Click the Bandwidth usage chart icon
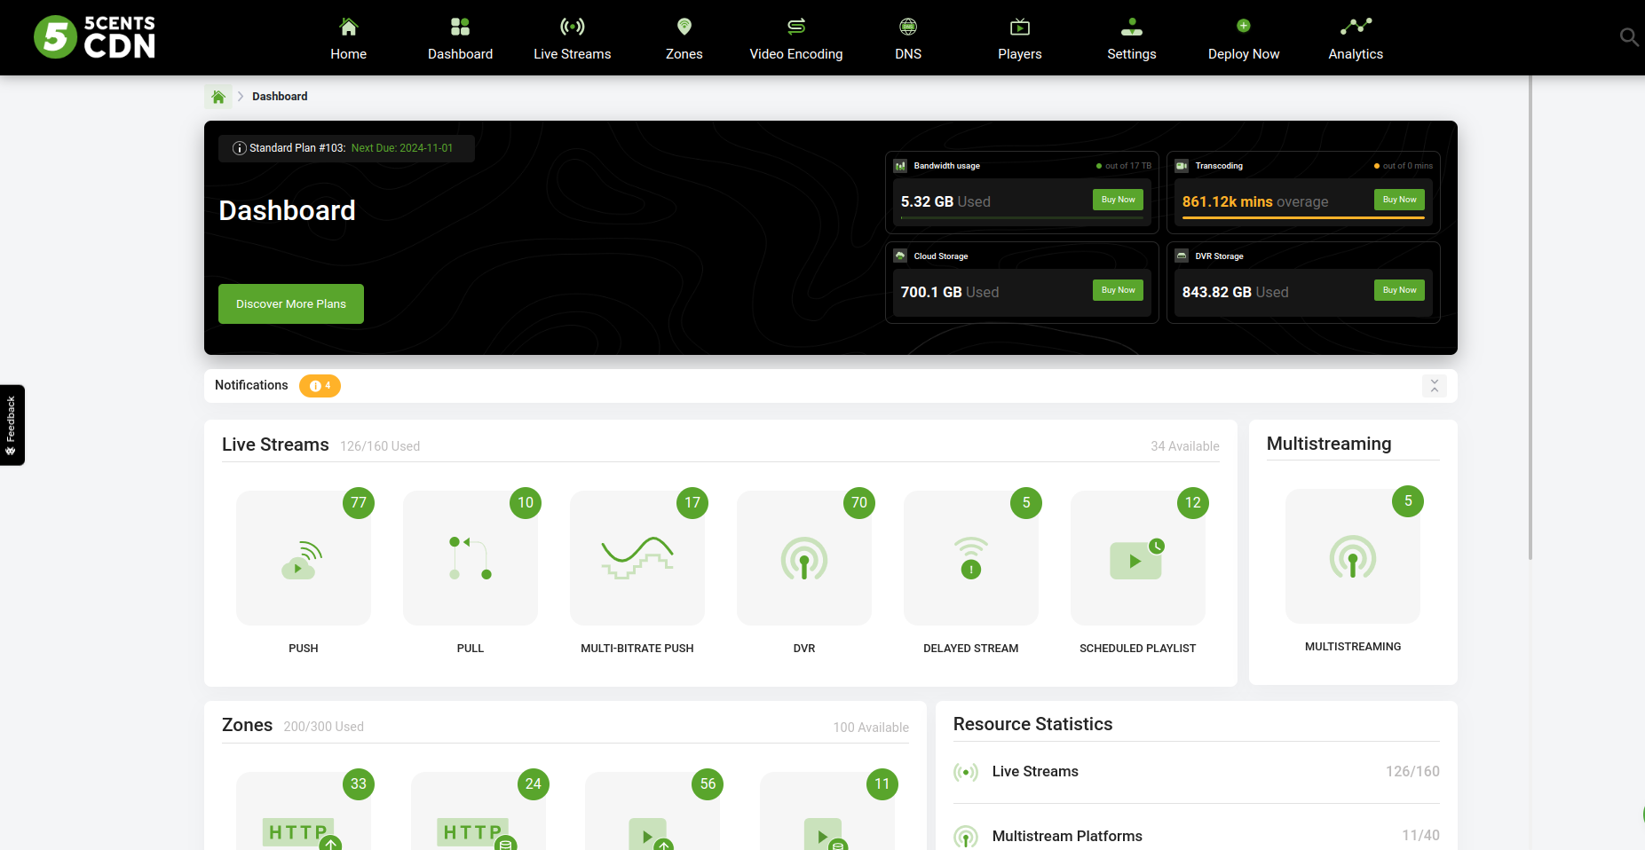The height and width of the screenshot is (850, 1645). click(x=900, y=166)
